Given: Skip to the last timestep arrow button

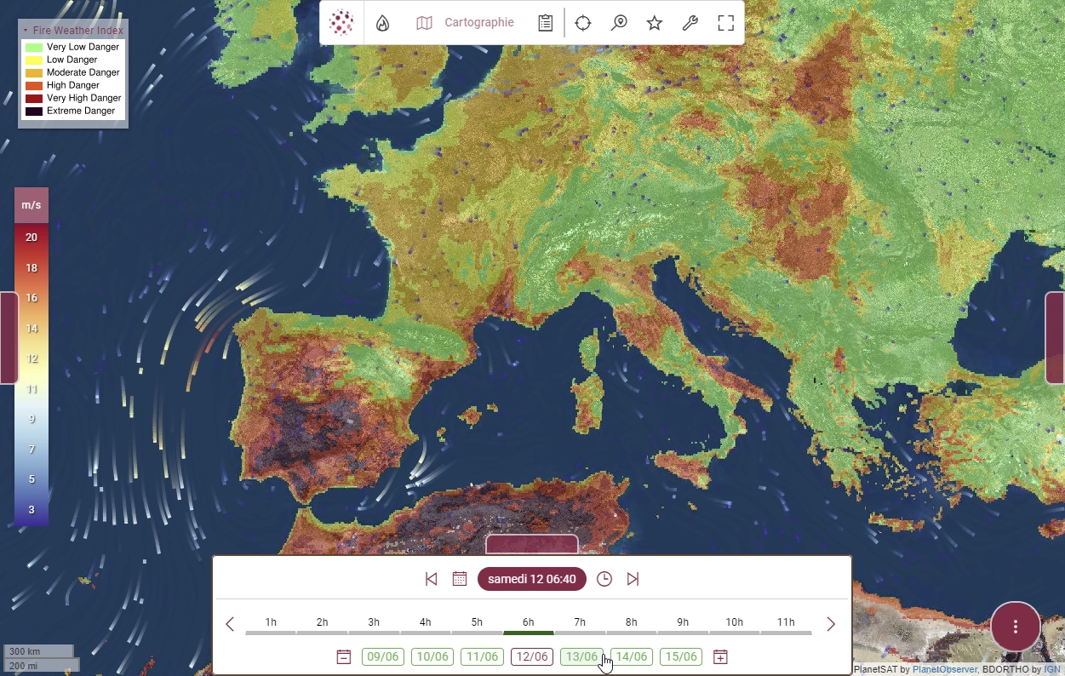Looking at the screenshot, I should coord(633,578).
